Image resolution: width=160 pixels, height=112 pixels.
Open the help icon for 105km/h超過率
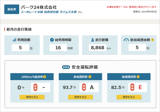[x=45, y=77]
